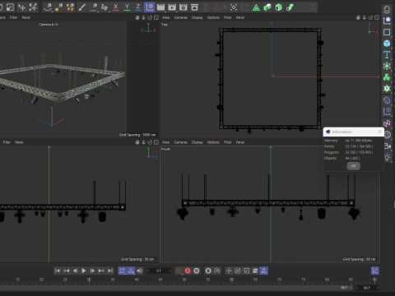Click the green cube with white face

coord(278,7)
